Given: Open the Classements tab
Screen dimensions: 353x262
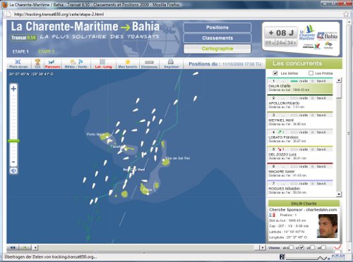Looking at the screenshot, I should tap(217, 38).
